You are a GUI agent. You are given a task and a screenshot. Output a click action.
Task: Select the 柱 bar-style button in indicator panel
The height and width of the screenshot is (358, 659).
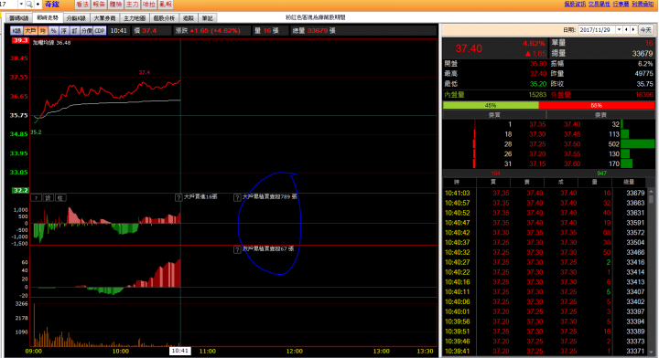click(60, 198)
